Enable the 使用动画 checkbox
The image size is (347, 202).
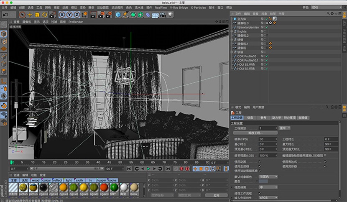click(260, 162)
